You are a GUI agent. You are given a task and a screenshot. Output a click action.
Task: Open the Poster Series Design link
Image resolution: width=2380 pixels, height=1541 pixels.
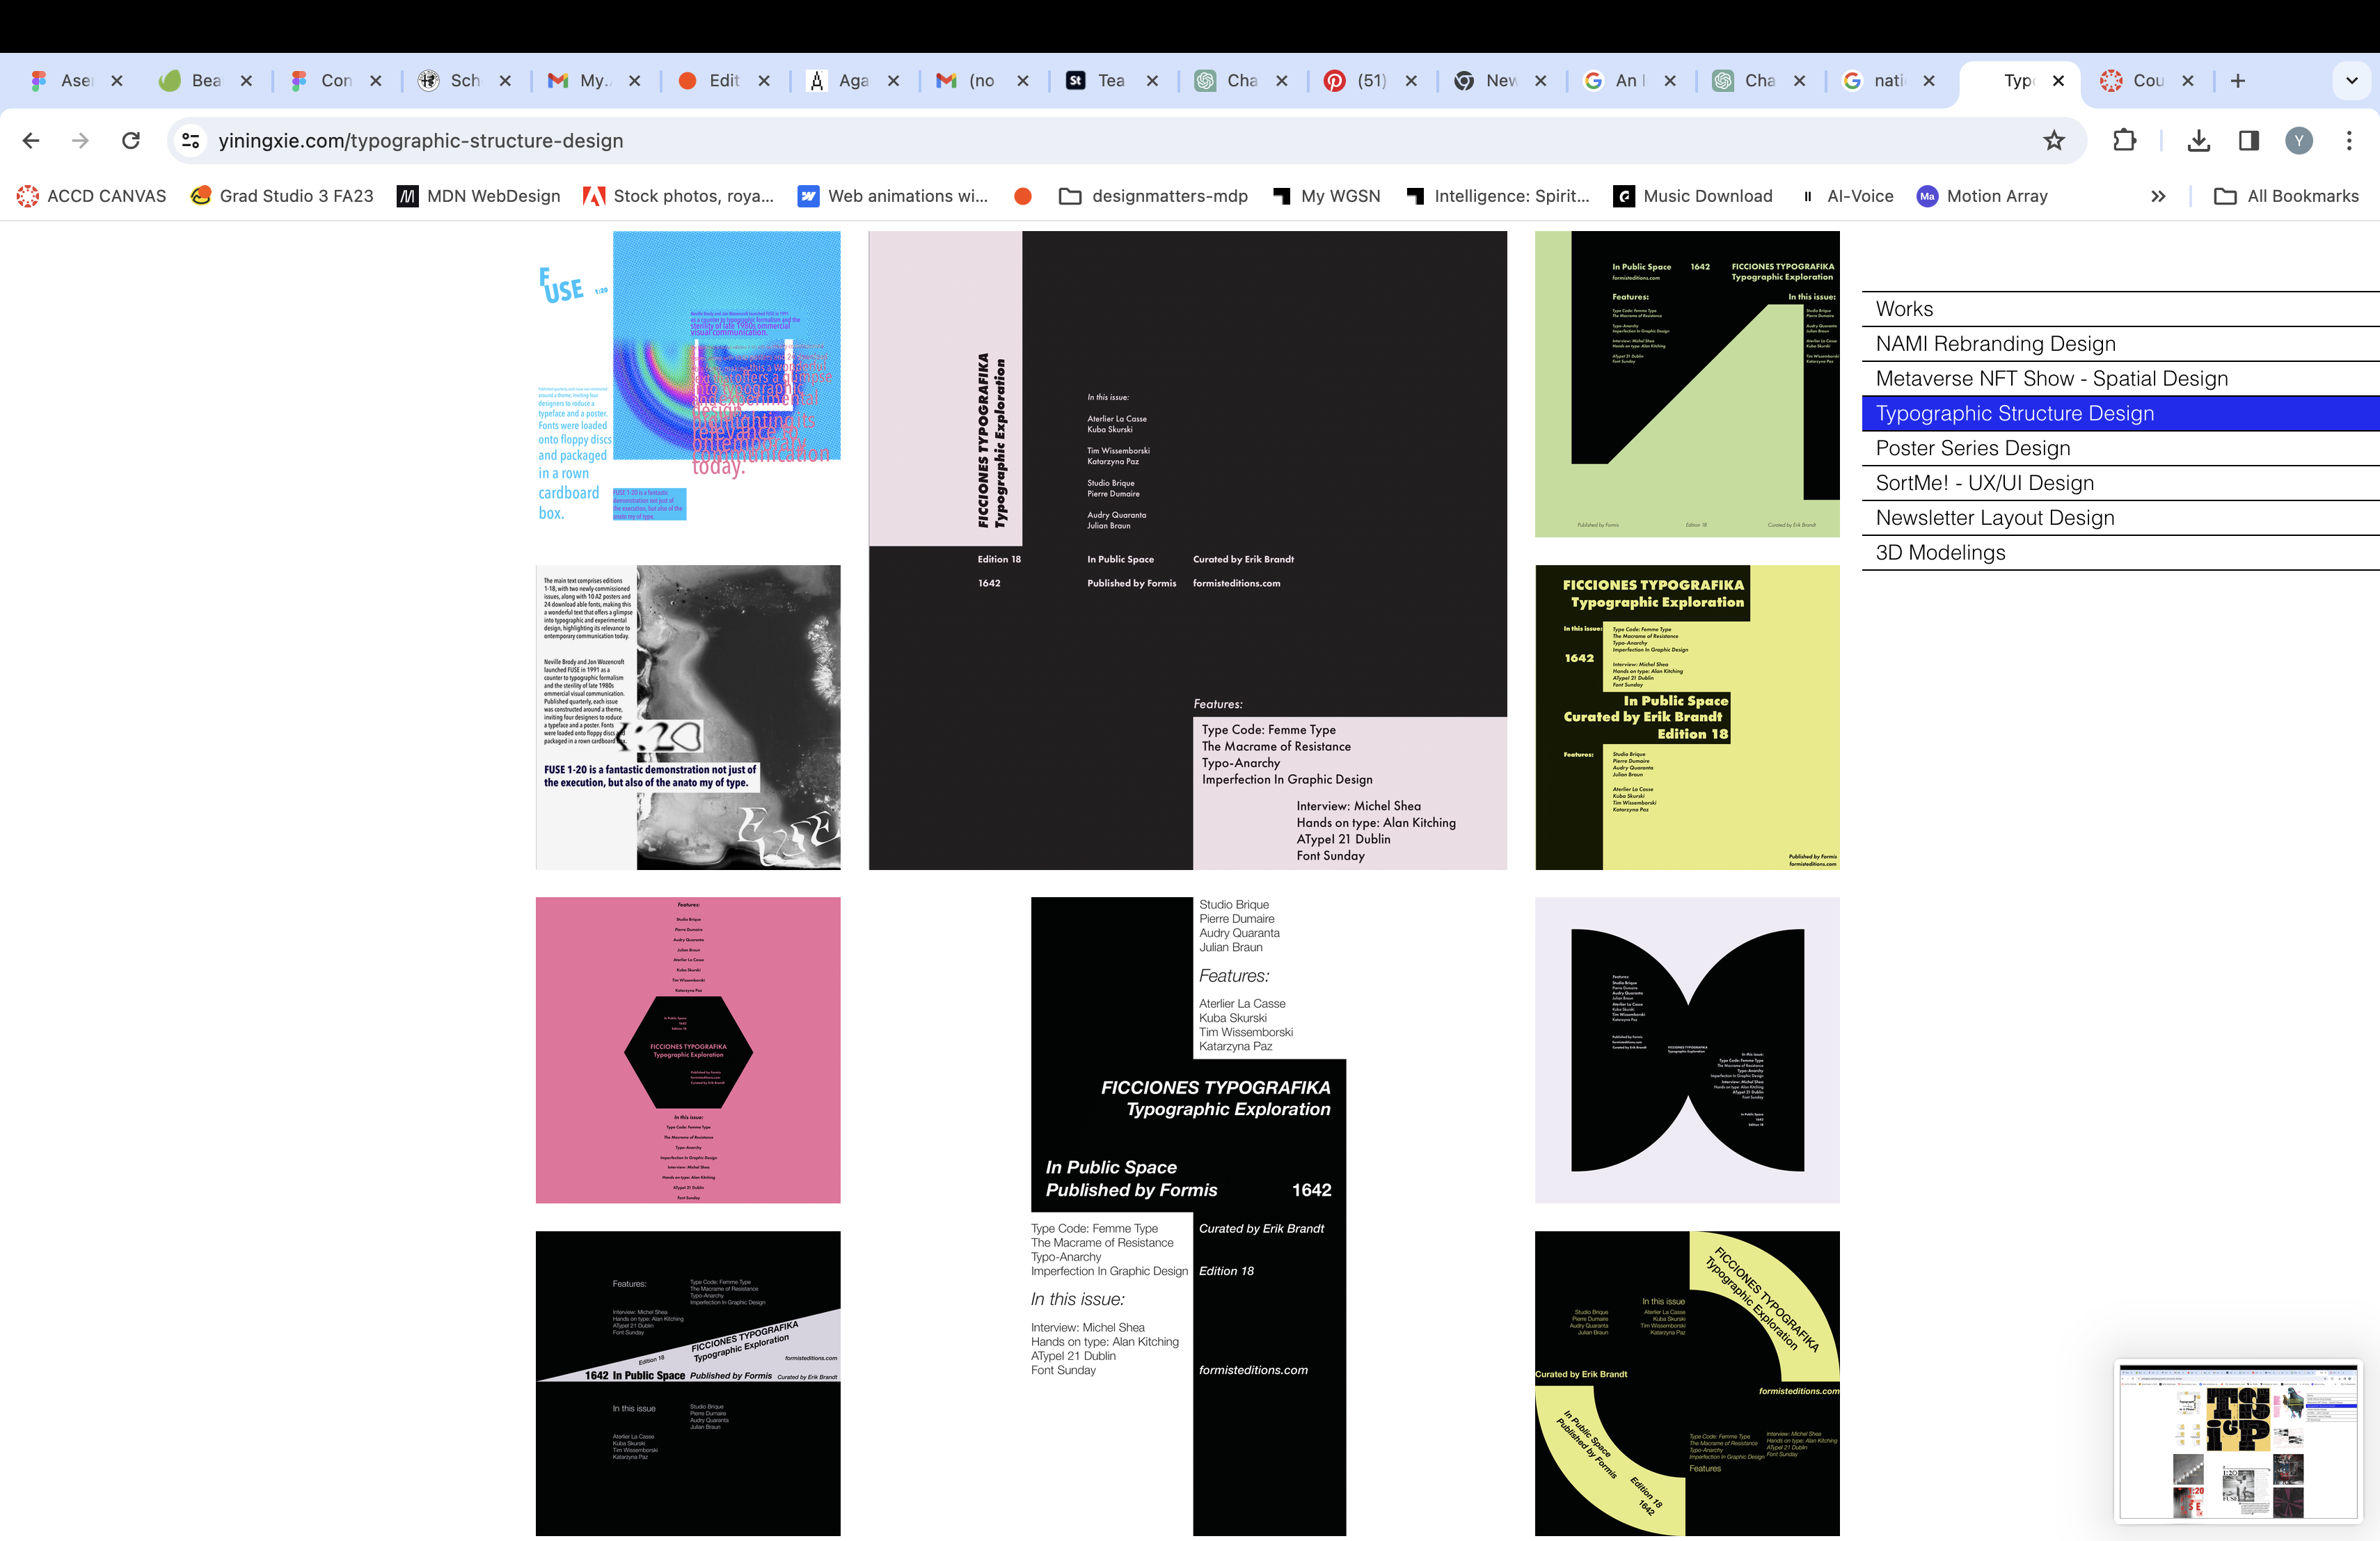click(1972, 448)
